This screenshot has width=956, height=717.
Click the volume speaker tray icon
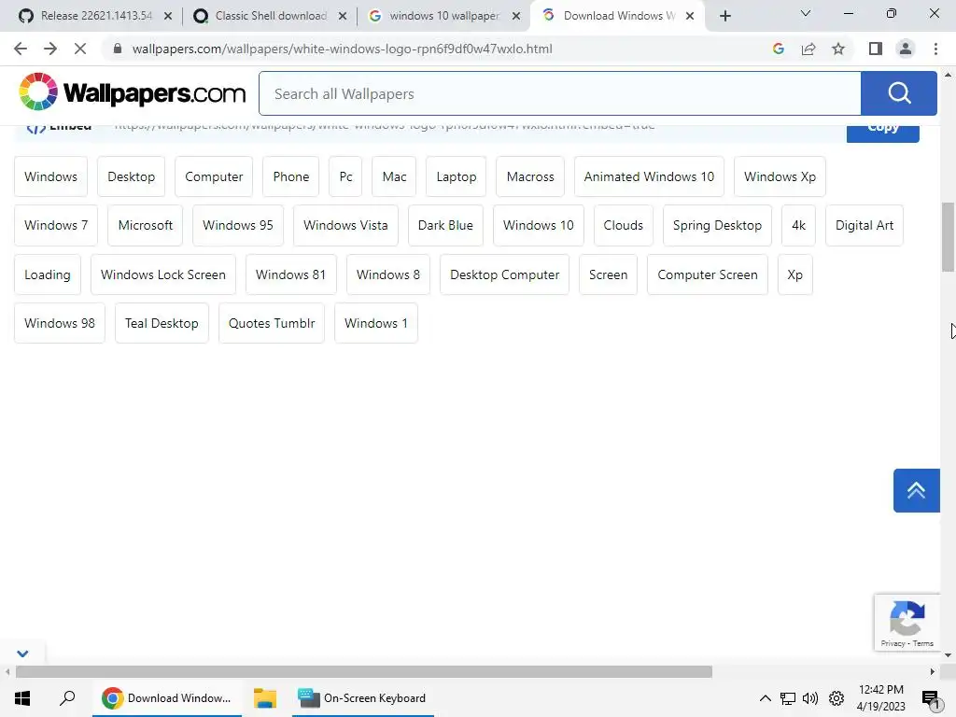pos(810,698)
